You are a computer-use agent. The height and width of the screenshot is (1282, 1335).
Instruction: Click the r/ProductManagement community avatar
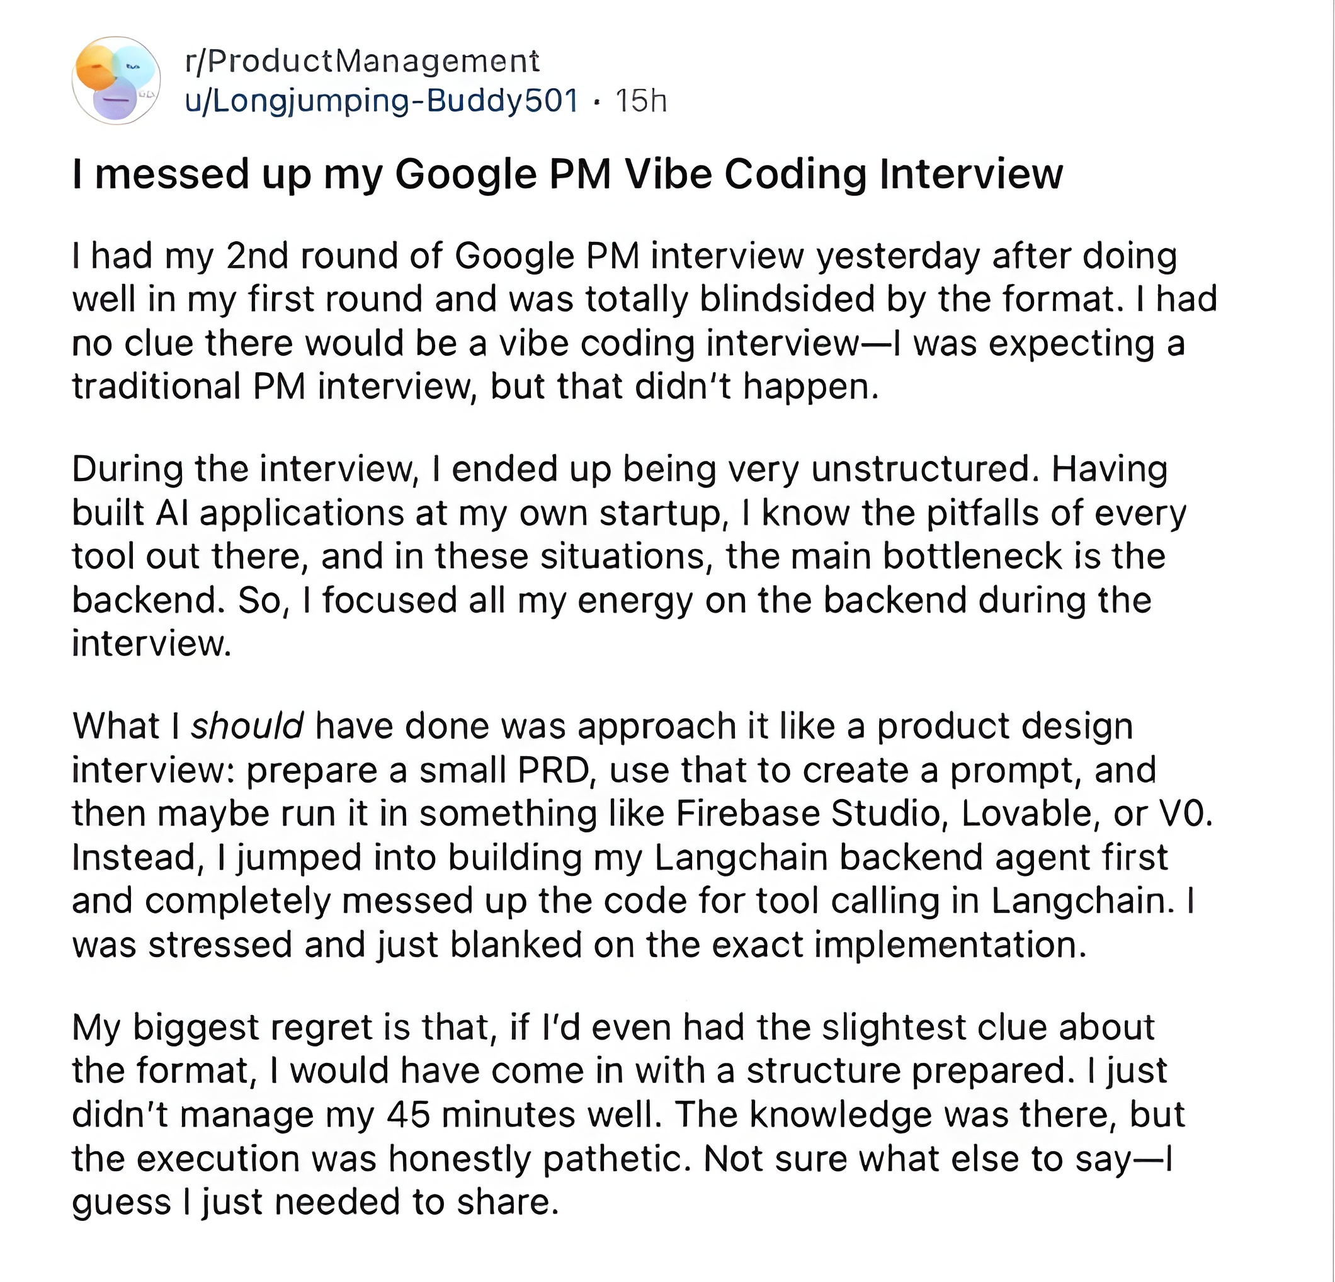(116, 81)
